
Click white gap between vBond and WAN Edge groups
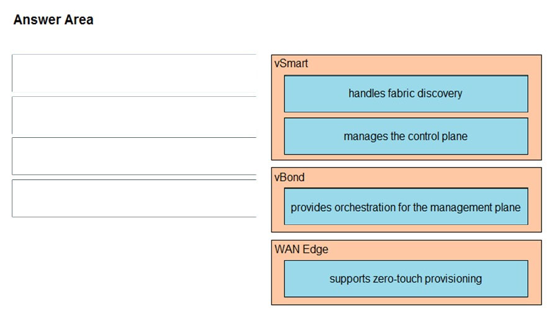[406, 236]
